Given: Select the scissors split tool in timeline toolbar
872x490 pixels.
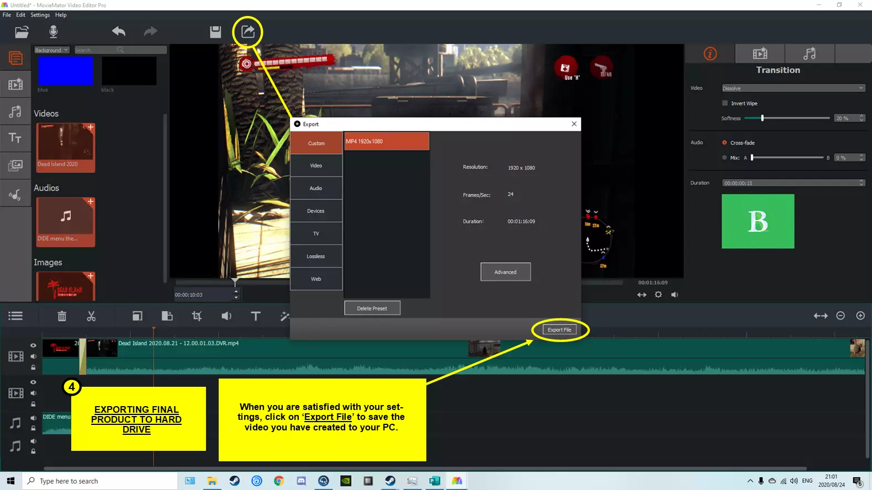Looking at the screenshot, I should coord(91,316).
